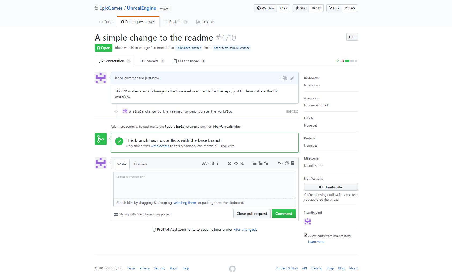
Task: Star the UnrealEngine repository
Action: pyautogui.click(x=301, y=8)
